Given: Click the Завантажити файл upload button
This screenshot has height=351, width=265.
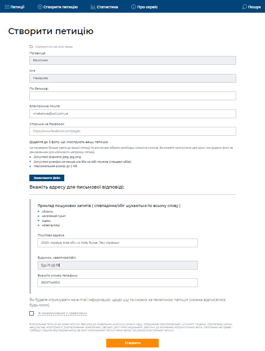Looking at the screenshot, I should pos(47,178).
